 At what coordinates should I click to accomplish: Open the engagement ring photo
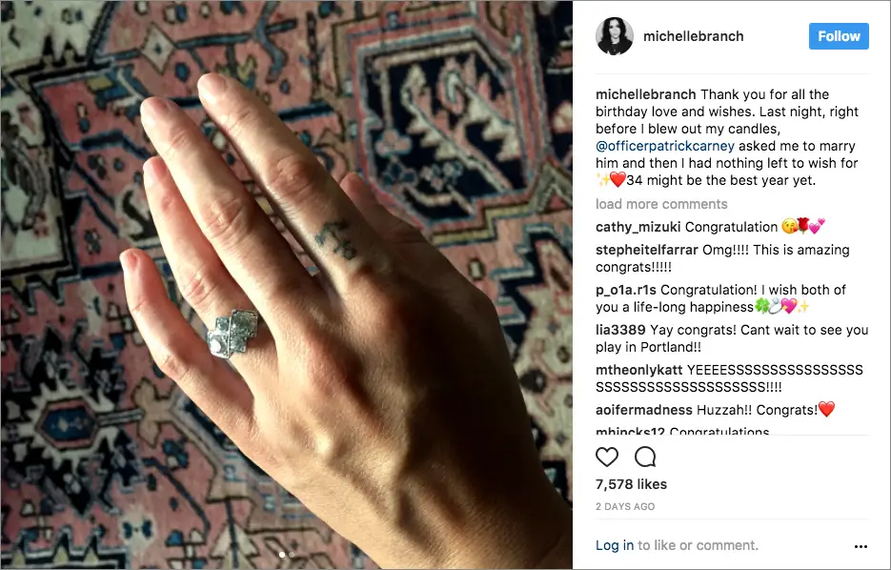click(x=287, y=285)
